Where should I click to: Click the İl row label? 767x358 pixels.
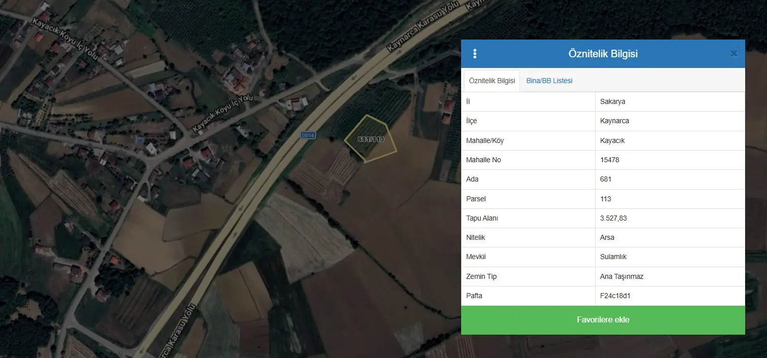coord(468,101)
